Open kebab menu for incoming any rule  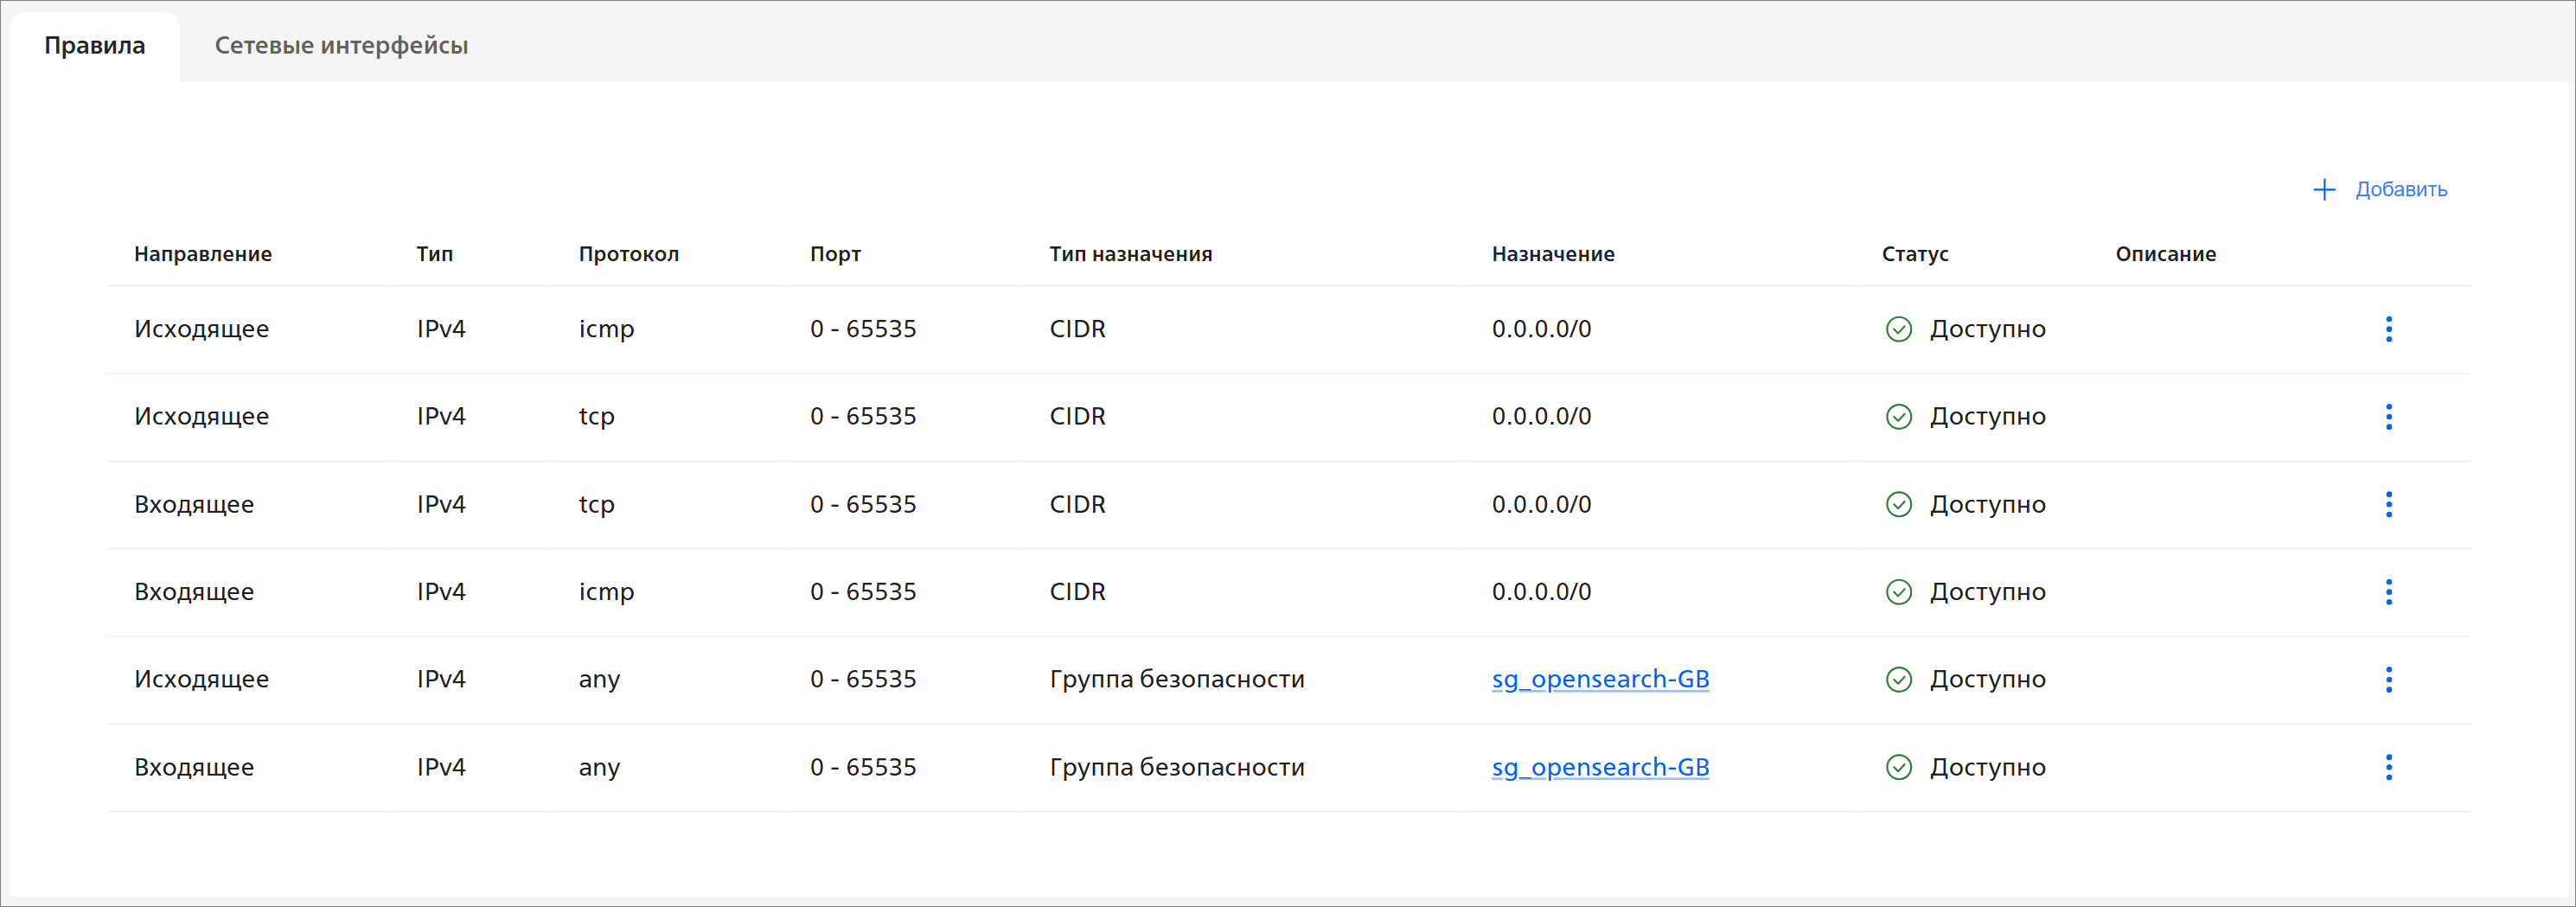(2388, 767)
